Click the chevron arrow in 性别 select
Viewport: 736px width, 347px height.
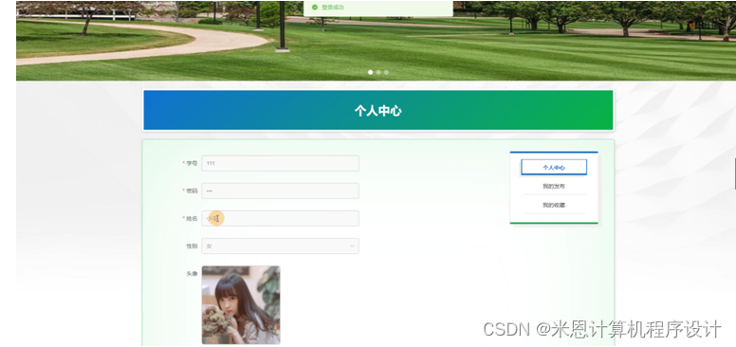352,247
